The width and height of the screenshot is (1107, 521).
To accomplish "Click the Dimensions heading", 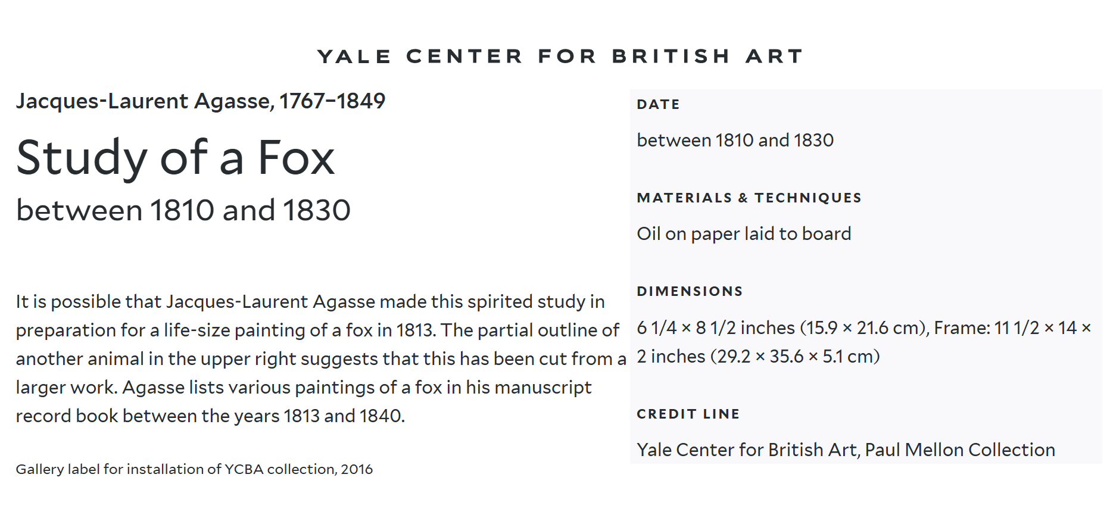I will (690, 292).
